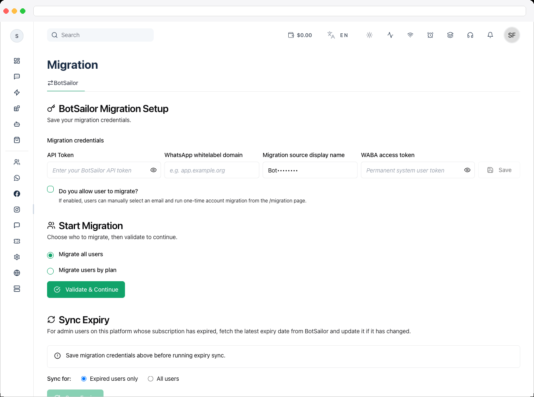Focus the Migration source display name field
Screen dimensions: 534x397
coord(310,170)
